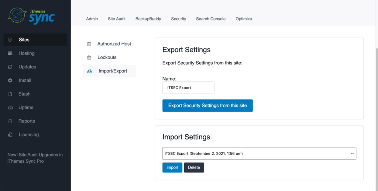
Task: Click the Authorized Host calendar icon
Action: click(89, 44)
